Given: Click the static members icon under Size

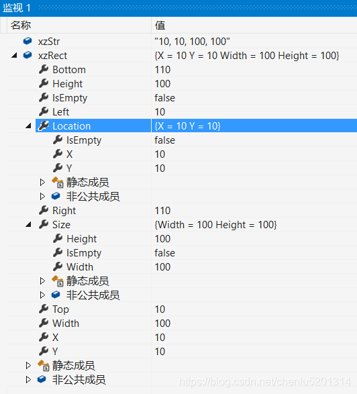Looking at the screenshot, I should [58, 281].
